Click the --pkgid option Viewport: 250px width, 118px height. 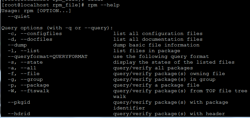point(19,102)
